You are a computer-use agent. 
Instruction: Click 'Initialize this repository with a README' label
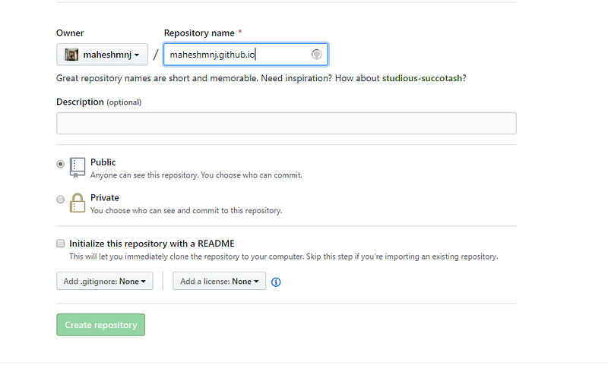(x=152, y=244)
